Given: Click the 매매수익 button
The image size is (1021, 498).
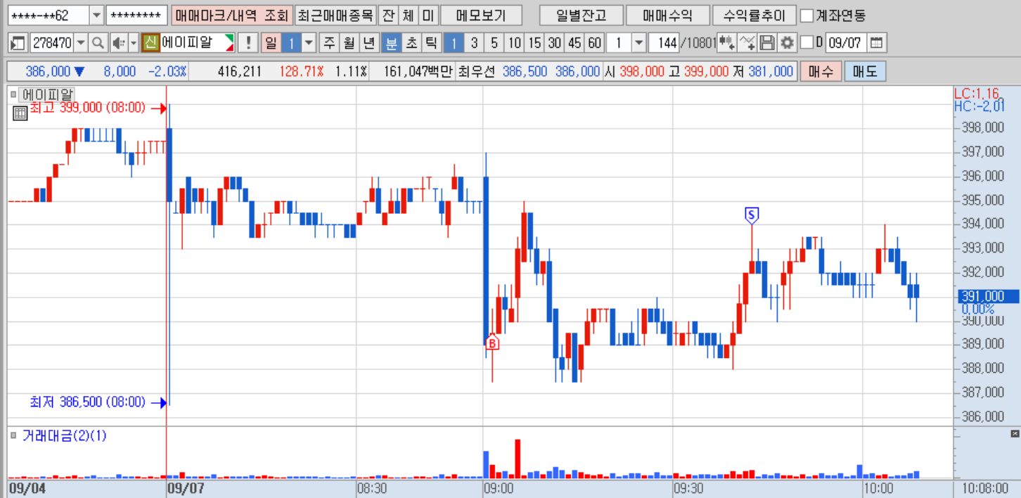Looking at the screenshot, I should (x=667, y=15).
